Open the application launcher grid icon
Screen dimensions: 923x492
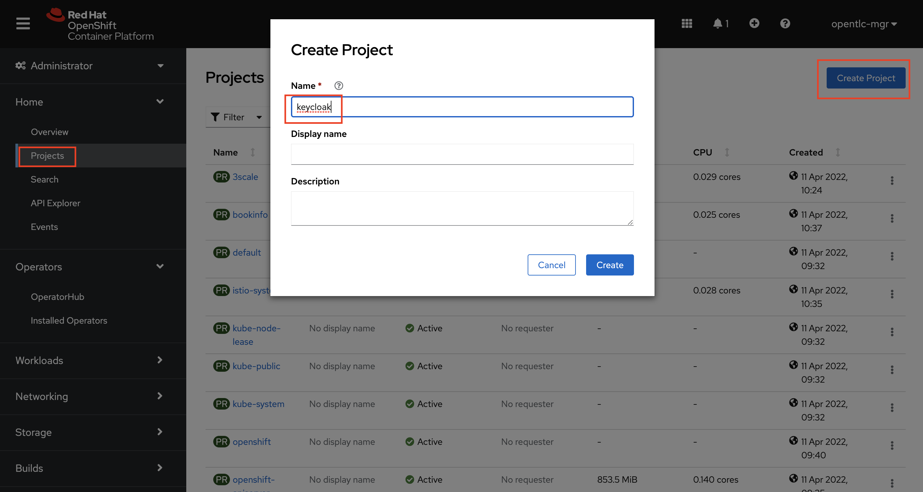pyautogui.click(x=687, y=24)
